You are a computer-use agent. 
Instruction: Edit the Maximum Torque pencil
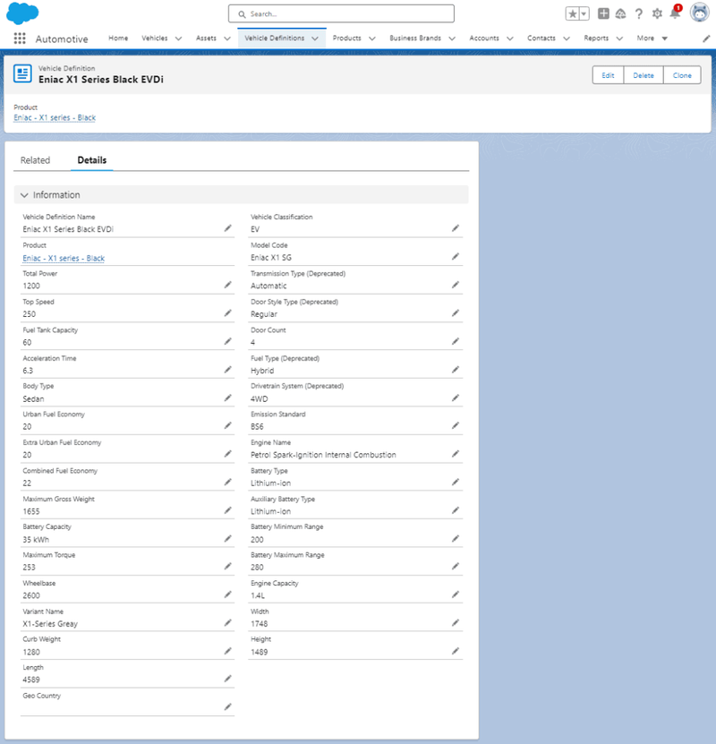[x=228, y=566]
